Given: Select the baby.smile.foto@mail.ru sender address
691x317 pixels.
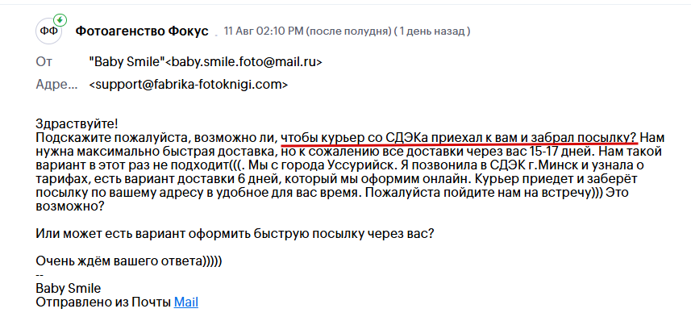Looking at the screenshot, I should [244, 62].
